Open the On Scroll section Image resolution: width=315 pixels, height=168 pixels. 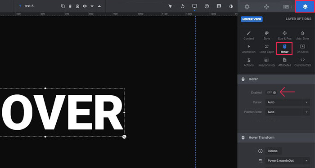pos(302,49)
